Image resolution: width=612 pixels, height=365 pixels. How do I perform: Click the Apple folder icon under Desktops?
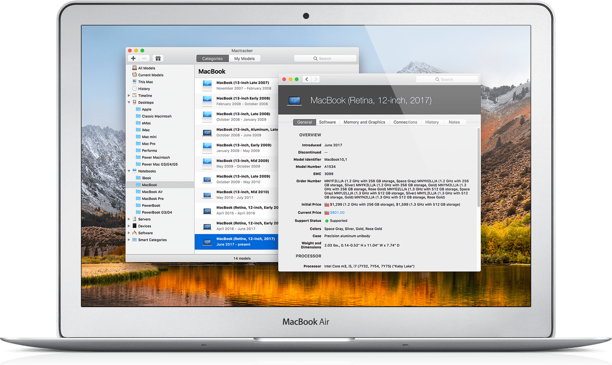(x=138, y=109)
